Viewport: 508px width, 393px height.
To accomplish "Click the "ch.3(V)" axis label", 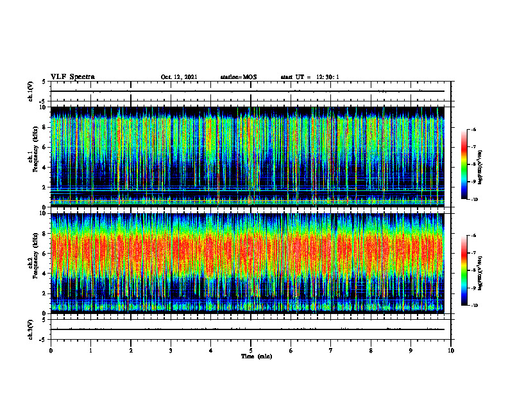I will pyautogui.click(x=31, y=329).
